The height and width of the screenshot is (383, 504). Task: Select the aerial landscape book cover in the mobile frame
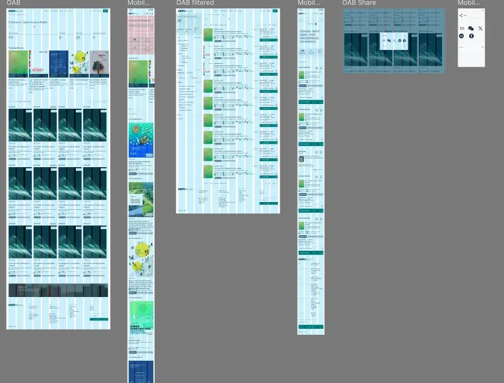[x=141, y=200]
